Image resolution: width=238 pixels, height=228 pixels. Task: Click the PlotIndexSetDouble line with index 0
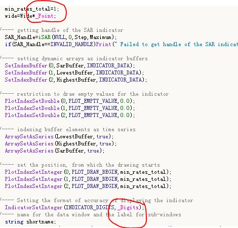[70, 101]
